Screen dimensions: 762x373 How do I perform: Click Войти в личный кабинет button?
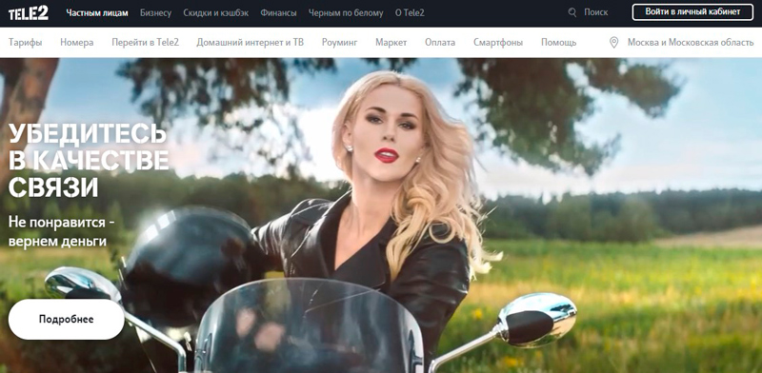[x=693, y=12]
